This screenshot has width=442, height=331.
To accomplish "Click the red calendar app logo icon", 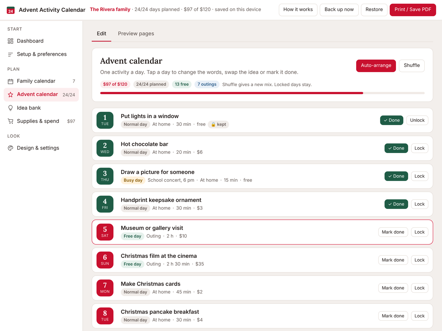I will [11, 10].
